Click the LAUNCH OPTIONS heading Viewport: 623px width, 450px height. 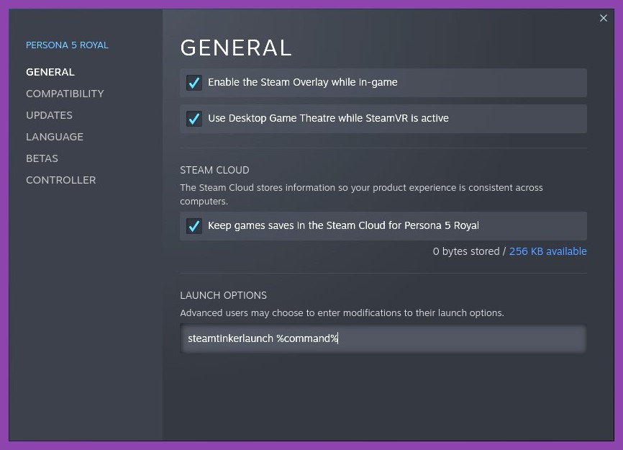[223, 295]
